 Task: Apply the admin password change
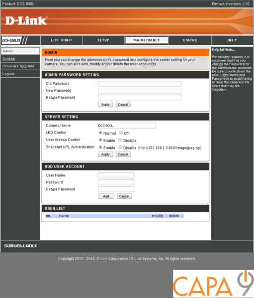105,105
